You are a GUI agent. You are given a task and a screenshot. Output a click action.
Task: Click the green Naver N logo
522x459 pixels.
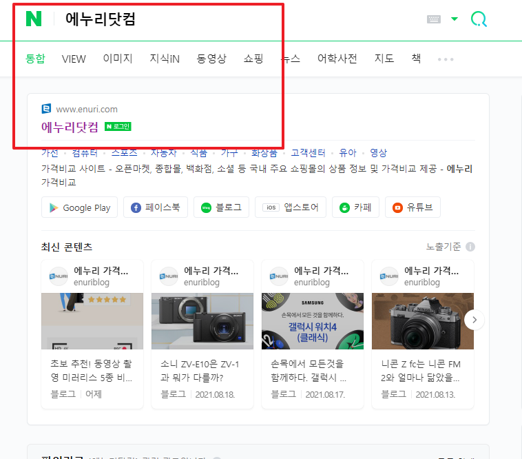34,19
